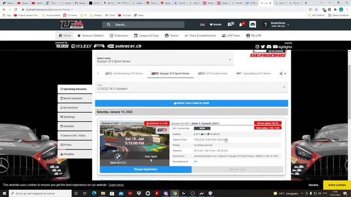Open the Twitter social icon
This screenshot has width=351, height=197.
click(263, 47)
